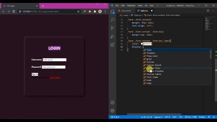Open the Manage gear icon
The image size is (217, 122).
(112, 111)
